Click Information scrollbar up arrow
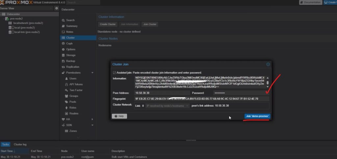This screenshot has width=337, height=159. [268, 78]
